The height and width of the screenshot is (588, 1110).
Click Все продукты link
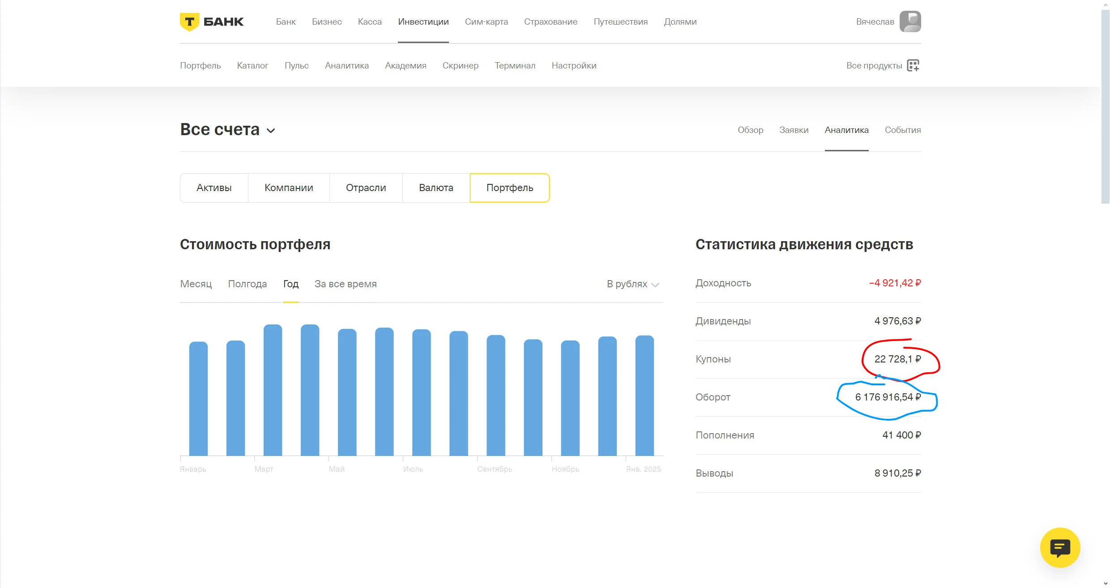coord(874,65)
